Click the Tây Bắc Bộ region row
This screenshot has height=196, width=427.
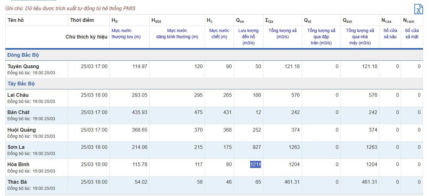[21, 84]
